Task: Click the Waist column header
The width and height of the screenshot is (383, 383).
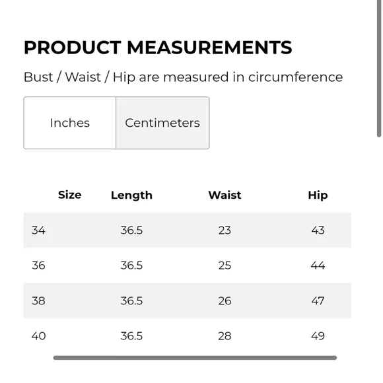Action: pyautogui.click(x=225, y=195)
